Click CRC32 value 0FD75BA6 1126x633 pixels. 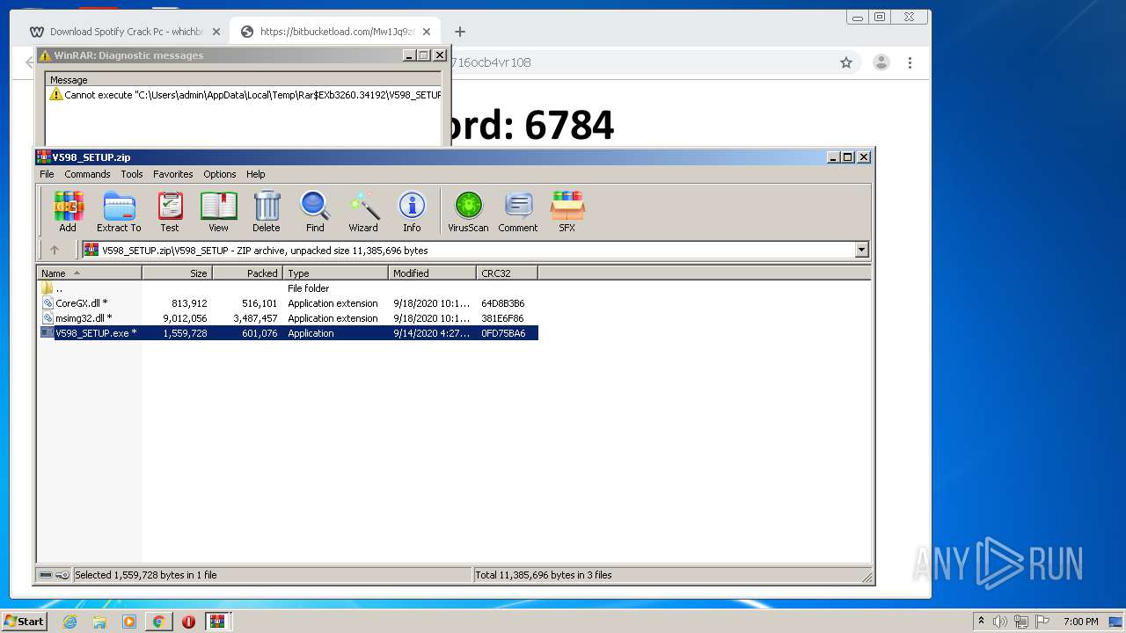tap(503, 333)
